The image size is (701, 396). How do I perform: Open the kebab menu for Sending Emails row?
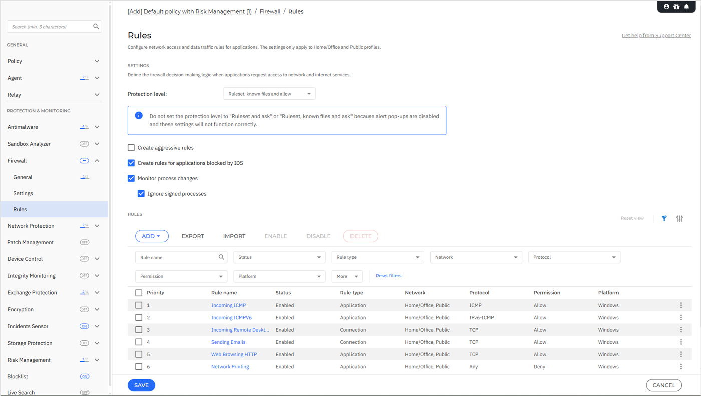coord(681,342)
